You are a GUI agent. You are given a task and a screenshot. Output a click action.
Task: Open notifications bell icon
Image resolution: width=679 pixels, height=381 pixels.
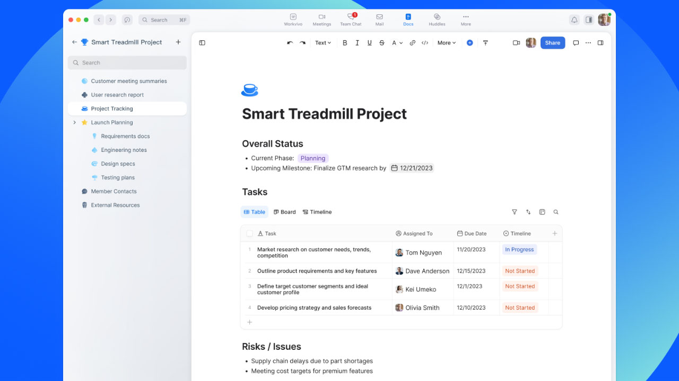[574, 20]
